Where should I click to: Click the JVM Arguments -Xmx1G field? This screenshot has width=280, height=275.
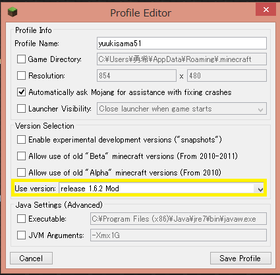tap(179, 235)
